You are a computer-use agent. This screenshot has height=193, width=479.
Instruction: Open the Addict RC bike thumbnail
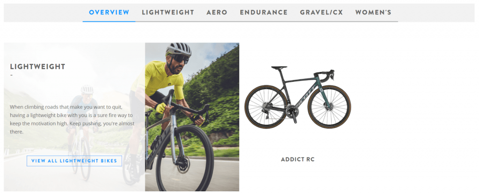pos(298,97)
